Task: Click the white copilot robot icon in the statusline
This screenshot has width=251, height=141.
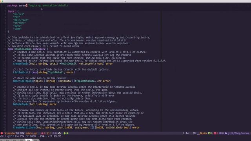Action: point(59,133)
